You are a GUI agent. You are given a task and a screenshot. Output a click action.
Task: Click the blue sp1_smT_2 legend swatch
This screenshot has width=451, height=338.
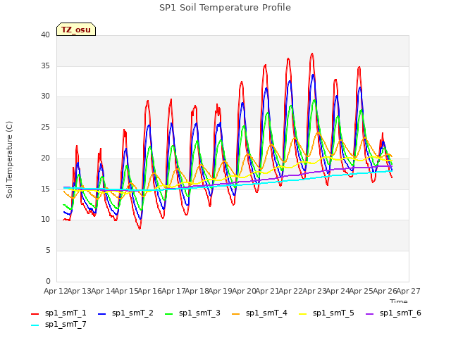(x=101, y=314)
